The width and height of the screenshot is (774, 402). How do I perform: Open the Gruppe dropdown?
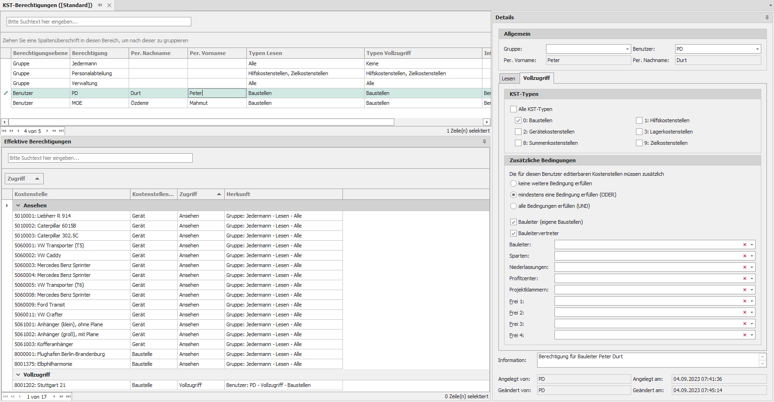tap(627, 49)
